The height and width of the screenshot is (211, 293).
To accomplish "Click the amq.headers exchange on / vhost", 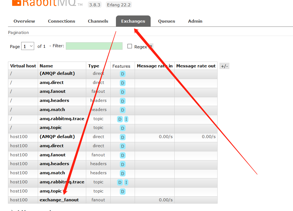I will click(x=54, y=101).
